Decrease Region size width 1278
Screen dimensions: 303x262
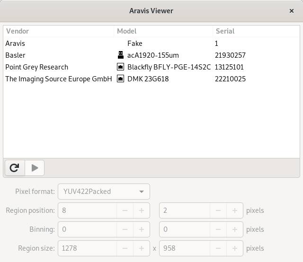click(125, 248)
